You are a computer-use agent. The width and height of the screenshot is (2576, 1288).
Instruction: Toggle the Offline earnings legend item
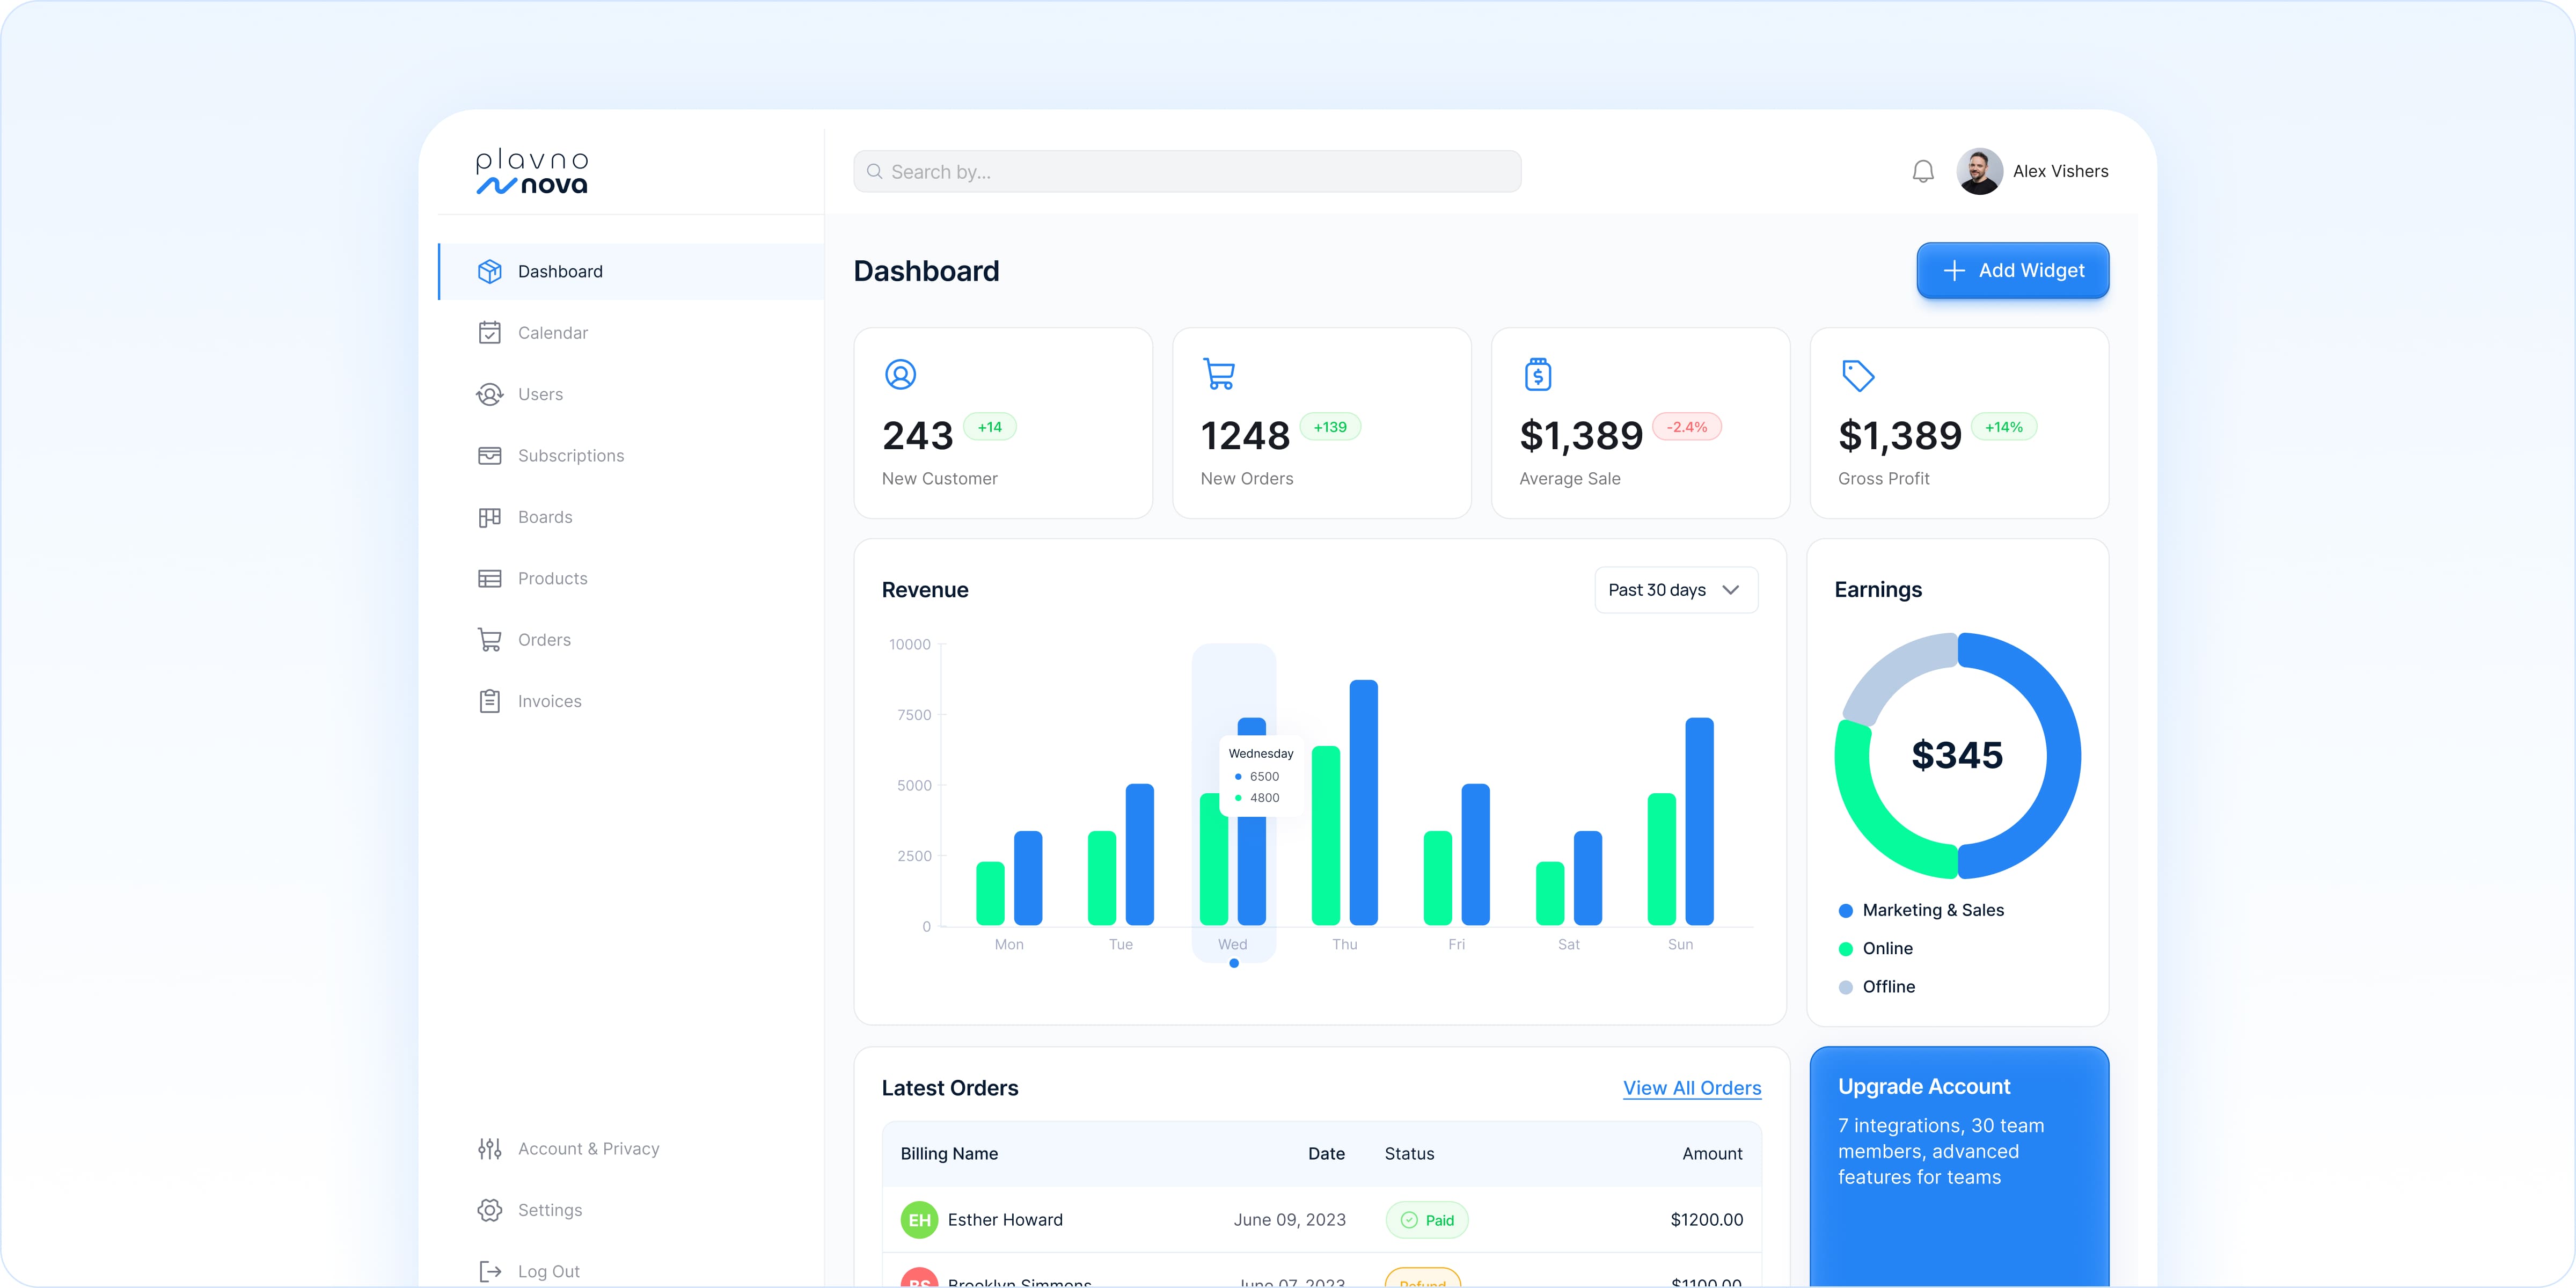coord(1888,986)
